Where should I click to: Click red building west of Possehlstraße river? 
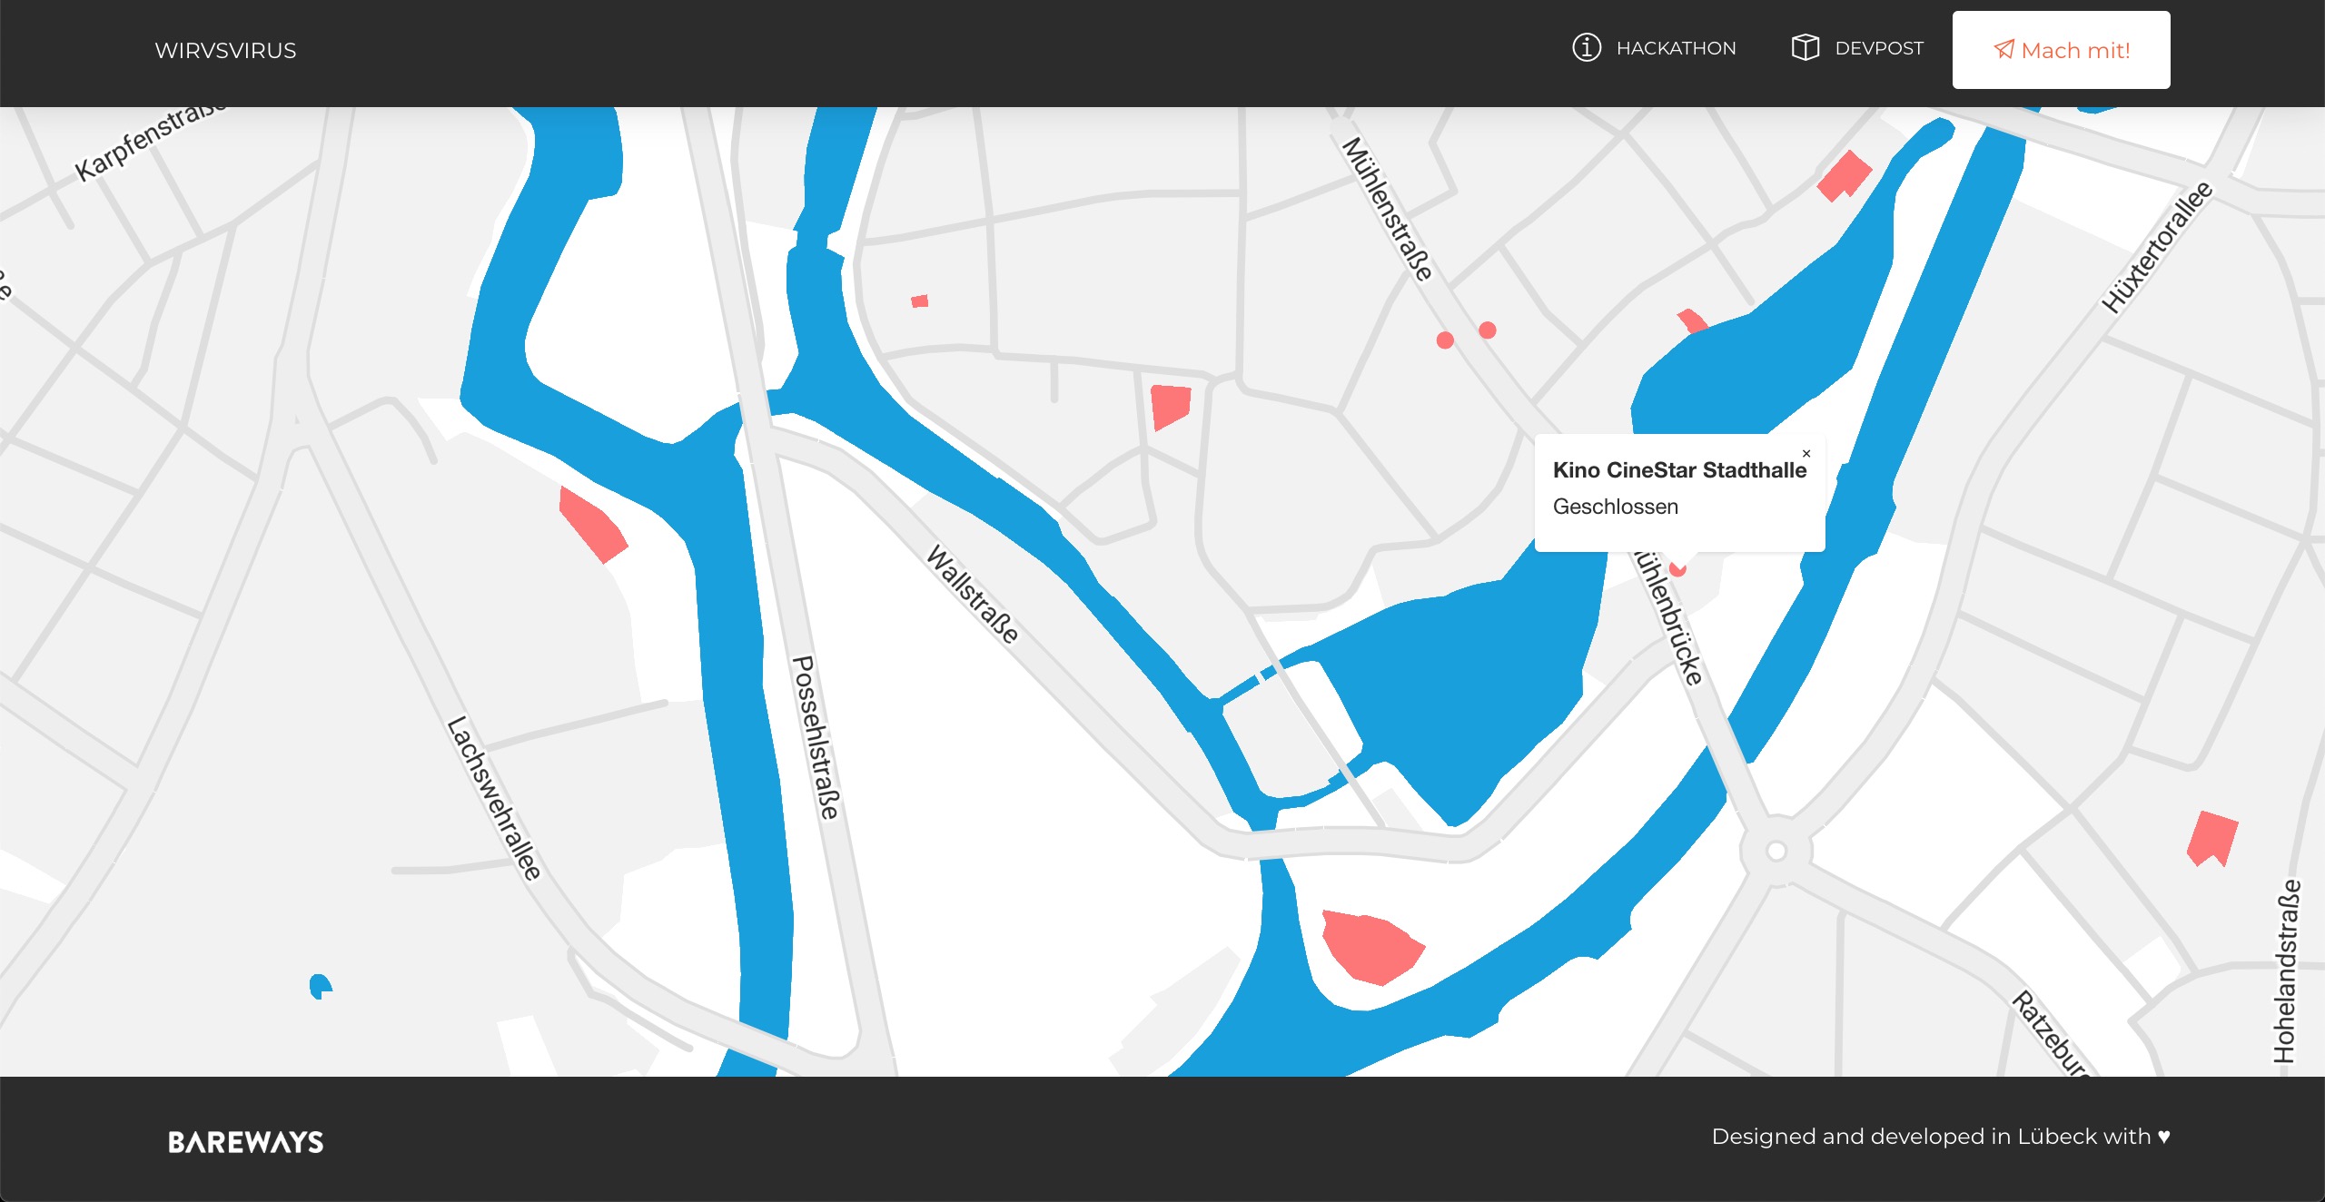592,525
